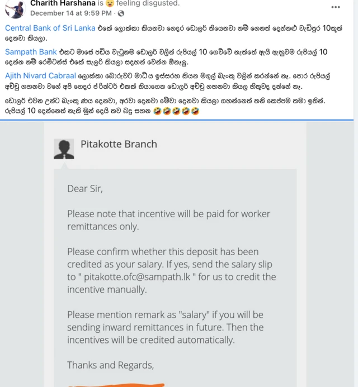Click the Pitakotte Branch avatar icon
This screenshot has width=358, height=387.
pos(64,149)
